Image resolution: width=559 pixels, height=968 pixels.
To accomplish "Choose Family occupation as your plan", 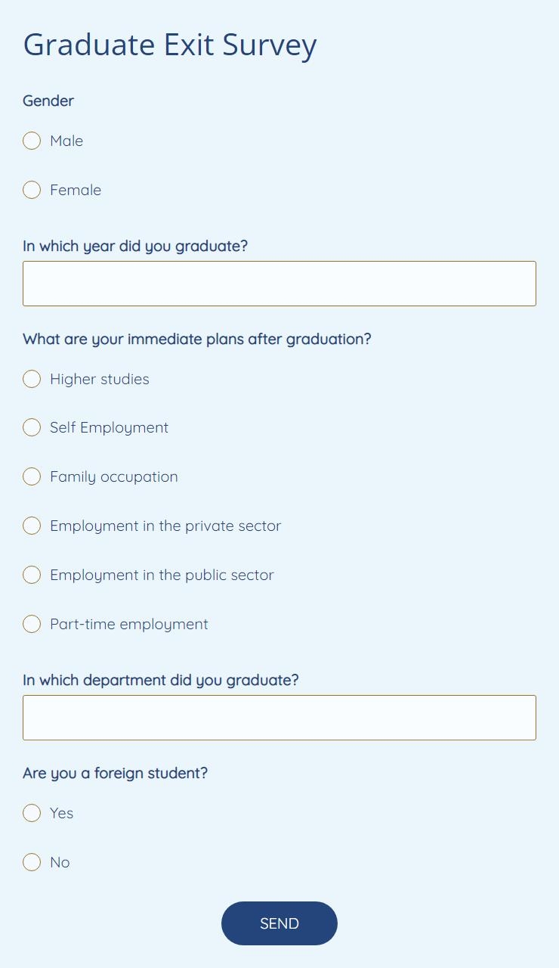I will tap(32, 476).
